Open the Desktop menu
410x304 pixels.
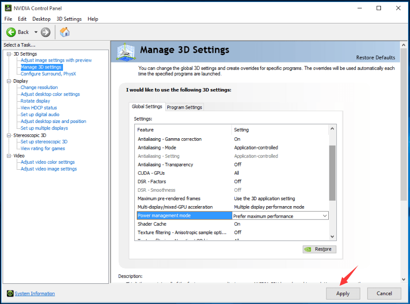tap(41, 19)
